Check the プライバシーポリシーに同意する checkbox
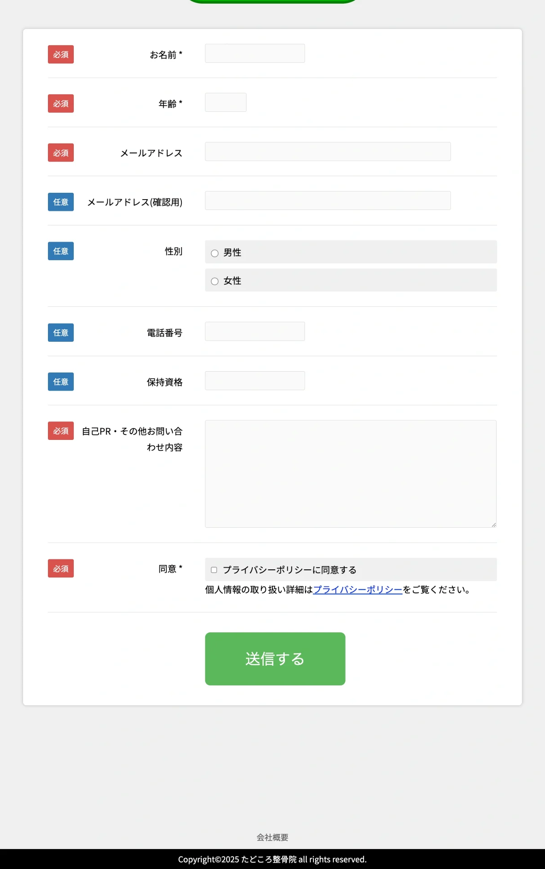Image resolution: width=545 pixels, height=869 pixels. (x=214, y=570)
